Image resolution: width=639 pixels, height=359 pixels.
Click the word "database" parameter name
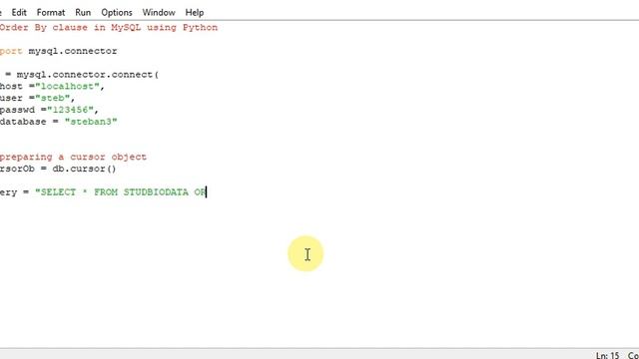[x=23, y=122]
